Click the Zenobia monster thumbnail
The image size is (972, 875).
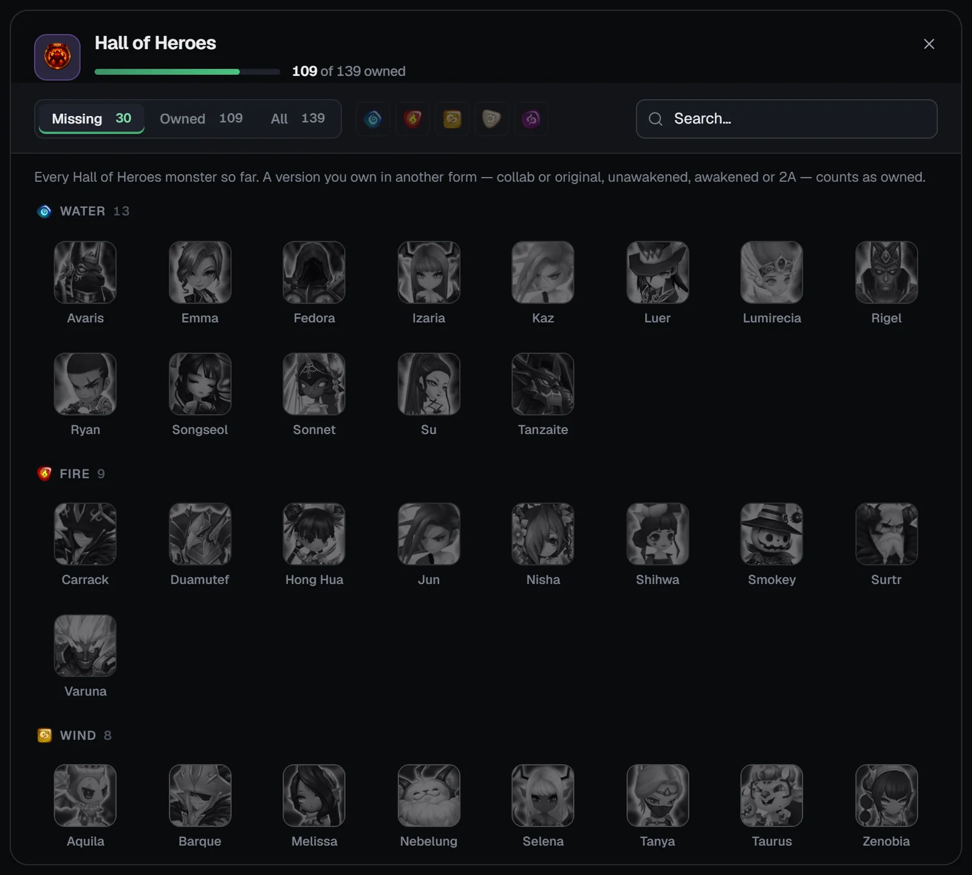[886, 796]
